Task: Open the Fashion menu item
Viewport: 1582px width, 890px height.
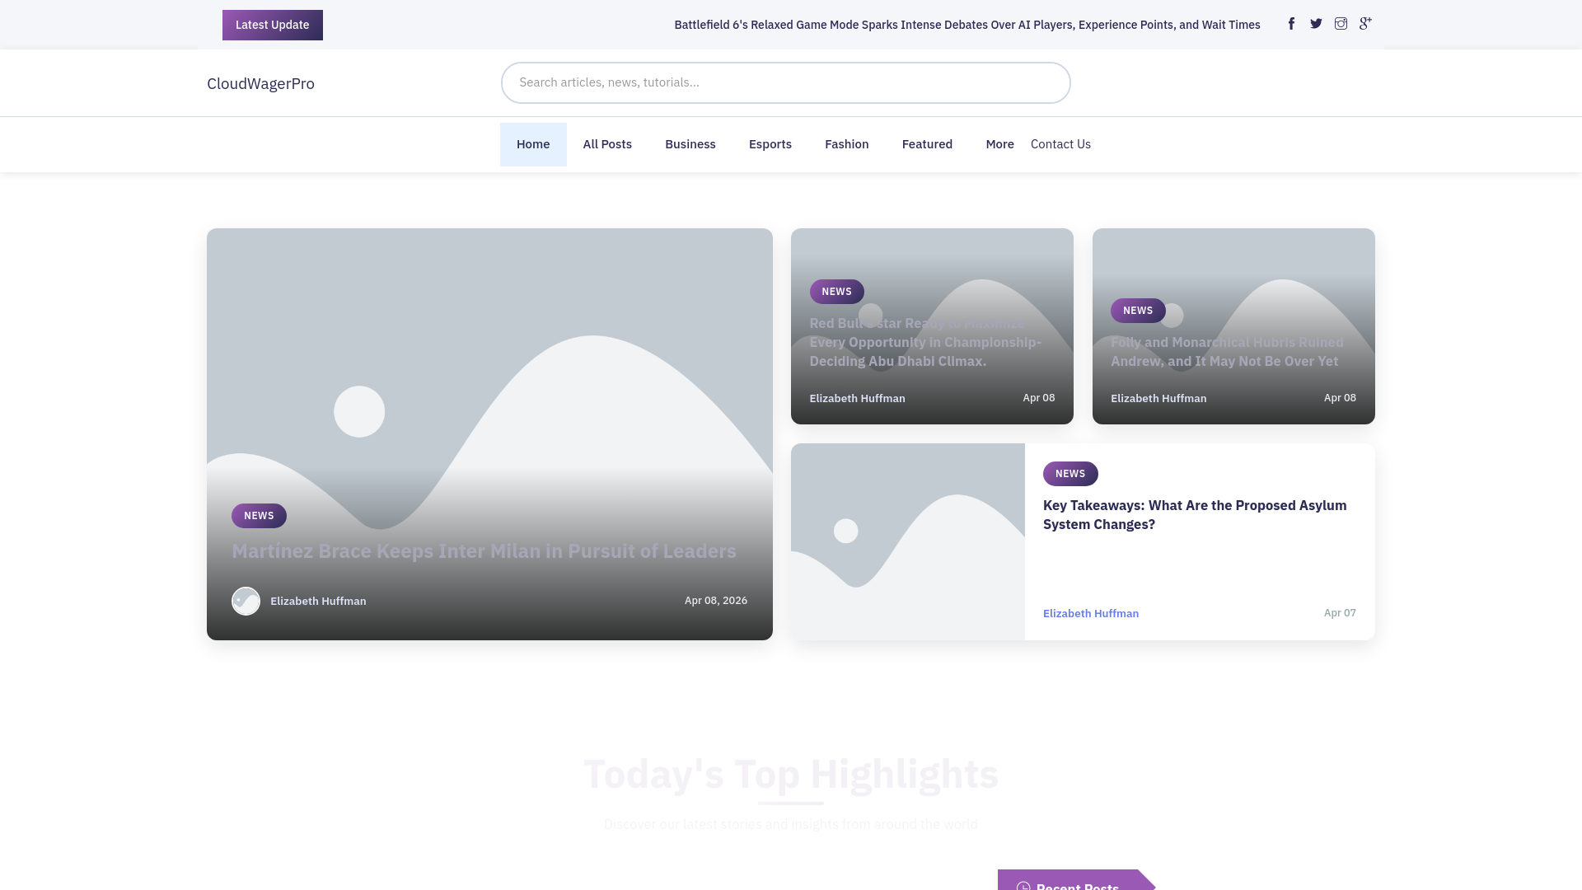Action: 847,144
